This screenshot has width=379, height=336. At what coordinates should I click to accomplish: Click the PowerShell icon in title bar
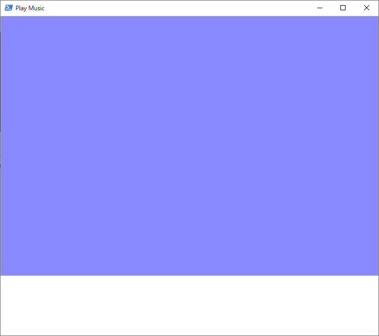pyautogui.click(x=8, y=8)
